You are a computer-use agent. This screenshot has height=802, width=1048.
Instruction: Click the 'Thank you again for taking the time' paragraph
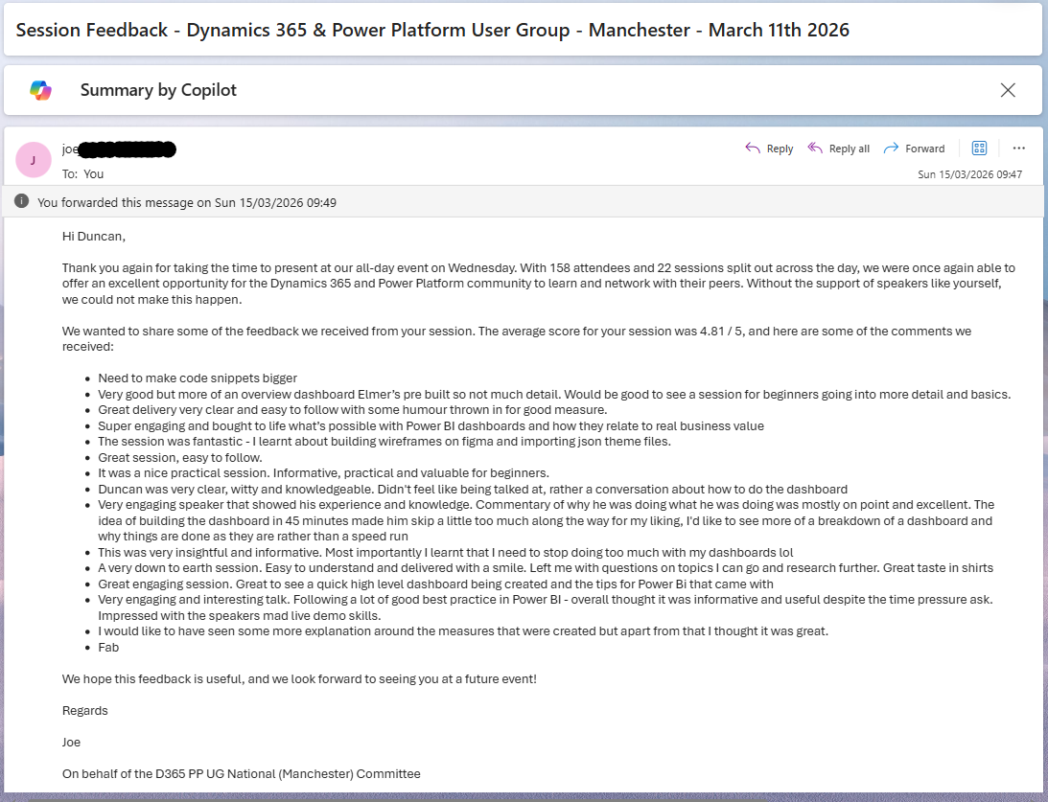tap(539, 283)
